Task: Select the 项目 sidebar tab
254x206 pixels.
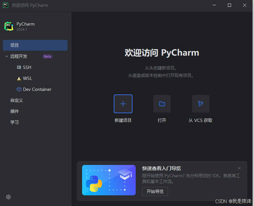Action: pos(35,45)
